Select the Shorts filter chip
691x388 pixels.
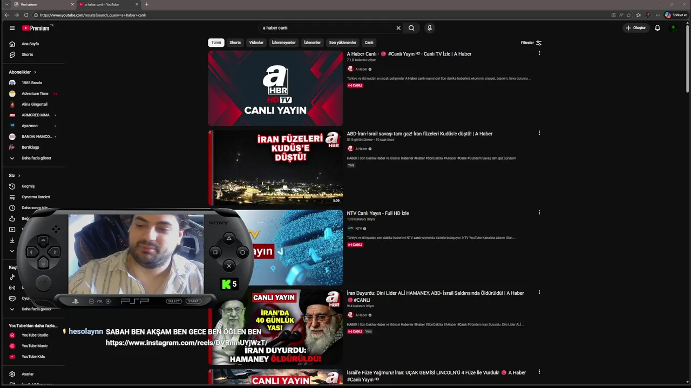(235, 43)
